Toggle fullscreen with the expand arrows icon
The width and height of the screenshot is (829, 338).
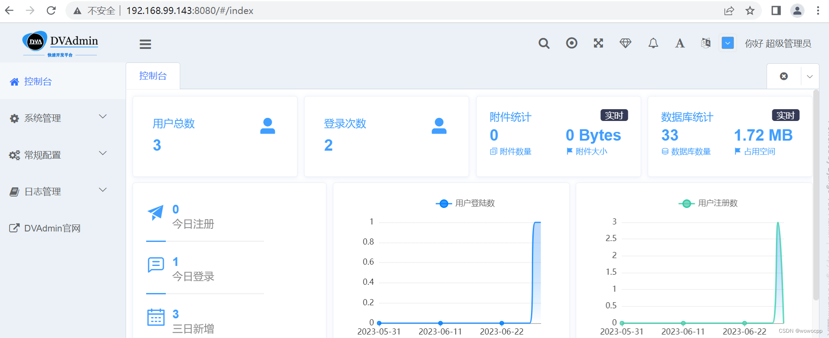coord(599,43)
